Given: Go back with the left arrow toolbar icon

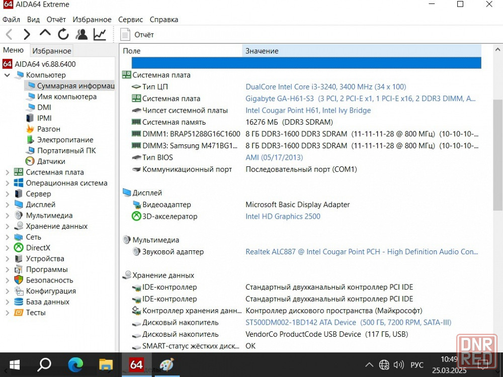Looking at the screenshot, I should (9, 34).
